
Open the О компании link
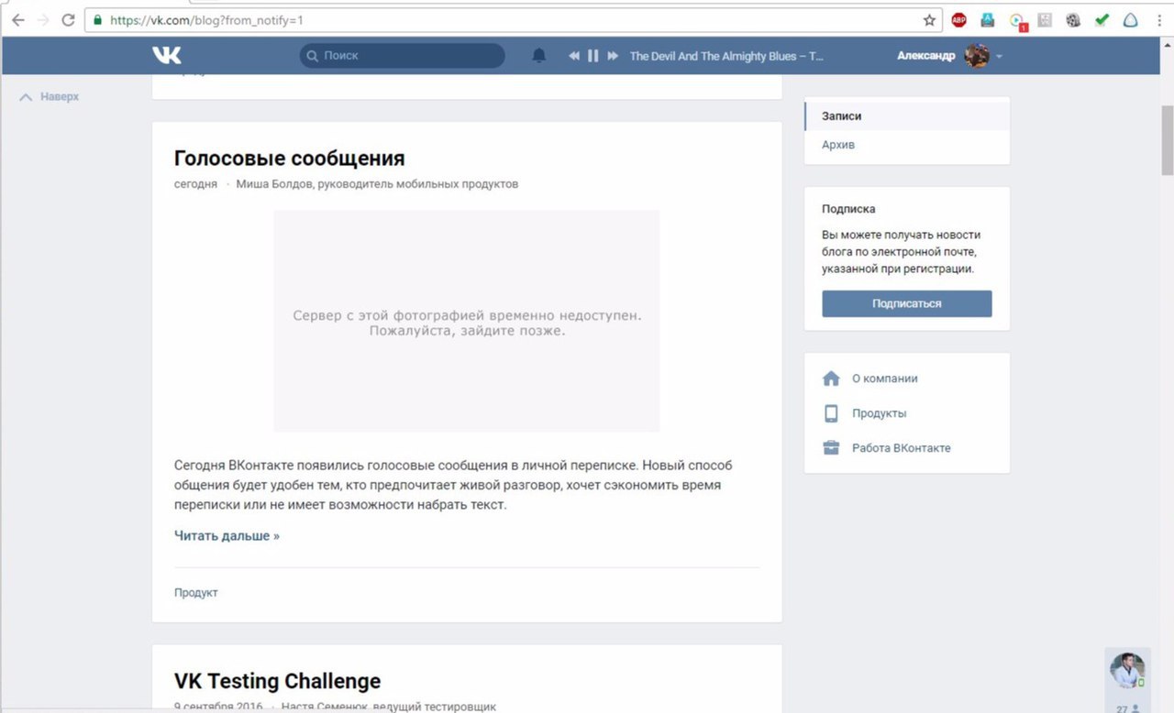coord(884,378)
